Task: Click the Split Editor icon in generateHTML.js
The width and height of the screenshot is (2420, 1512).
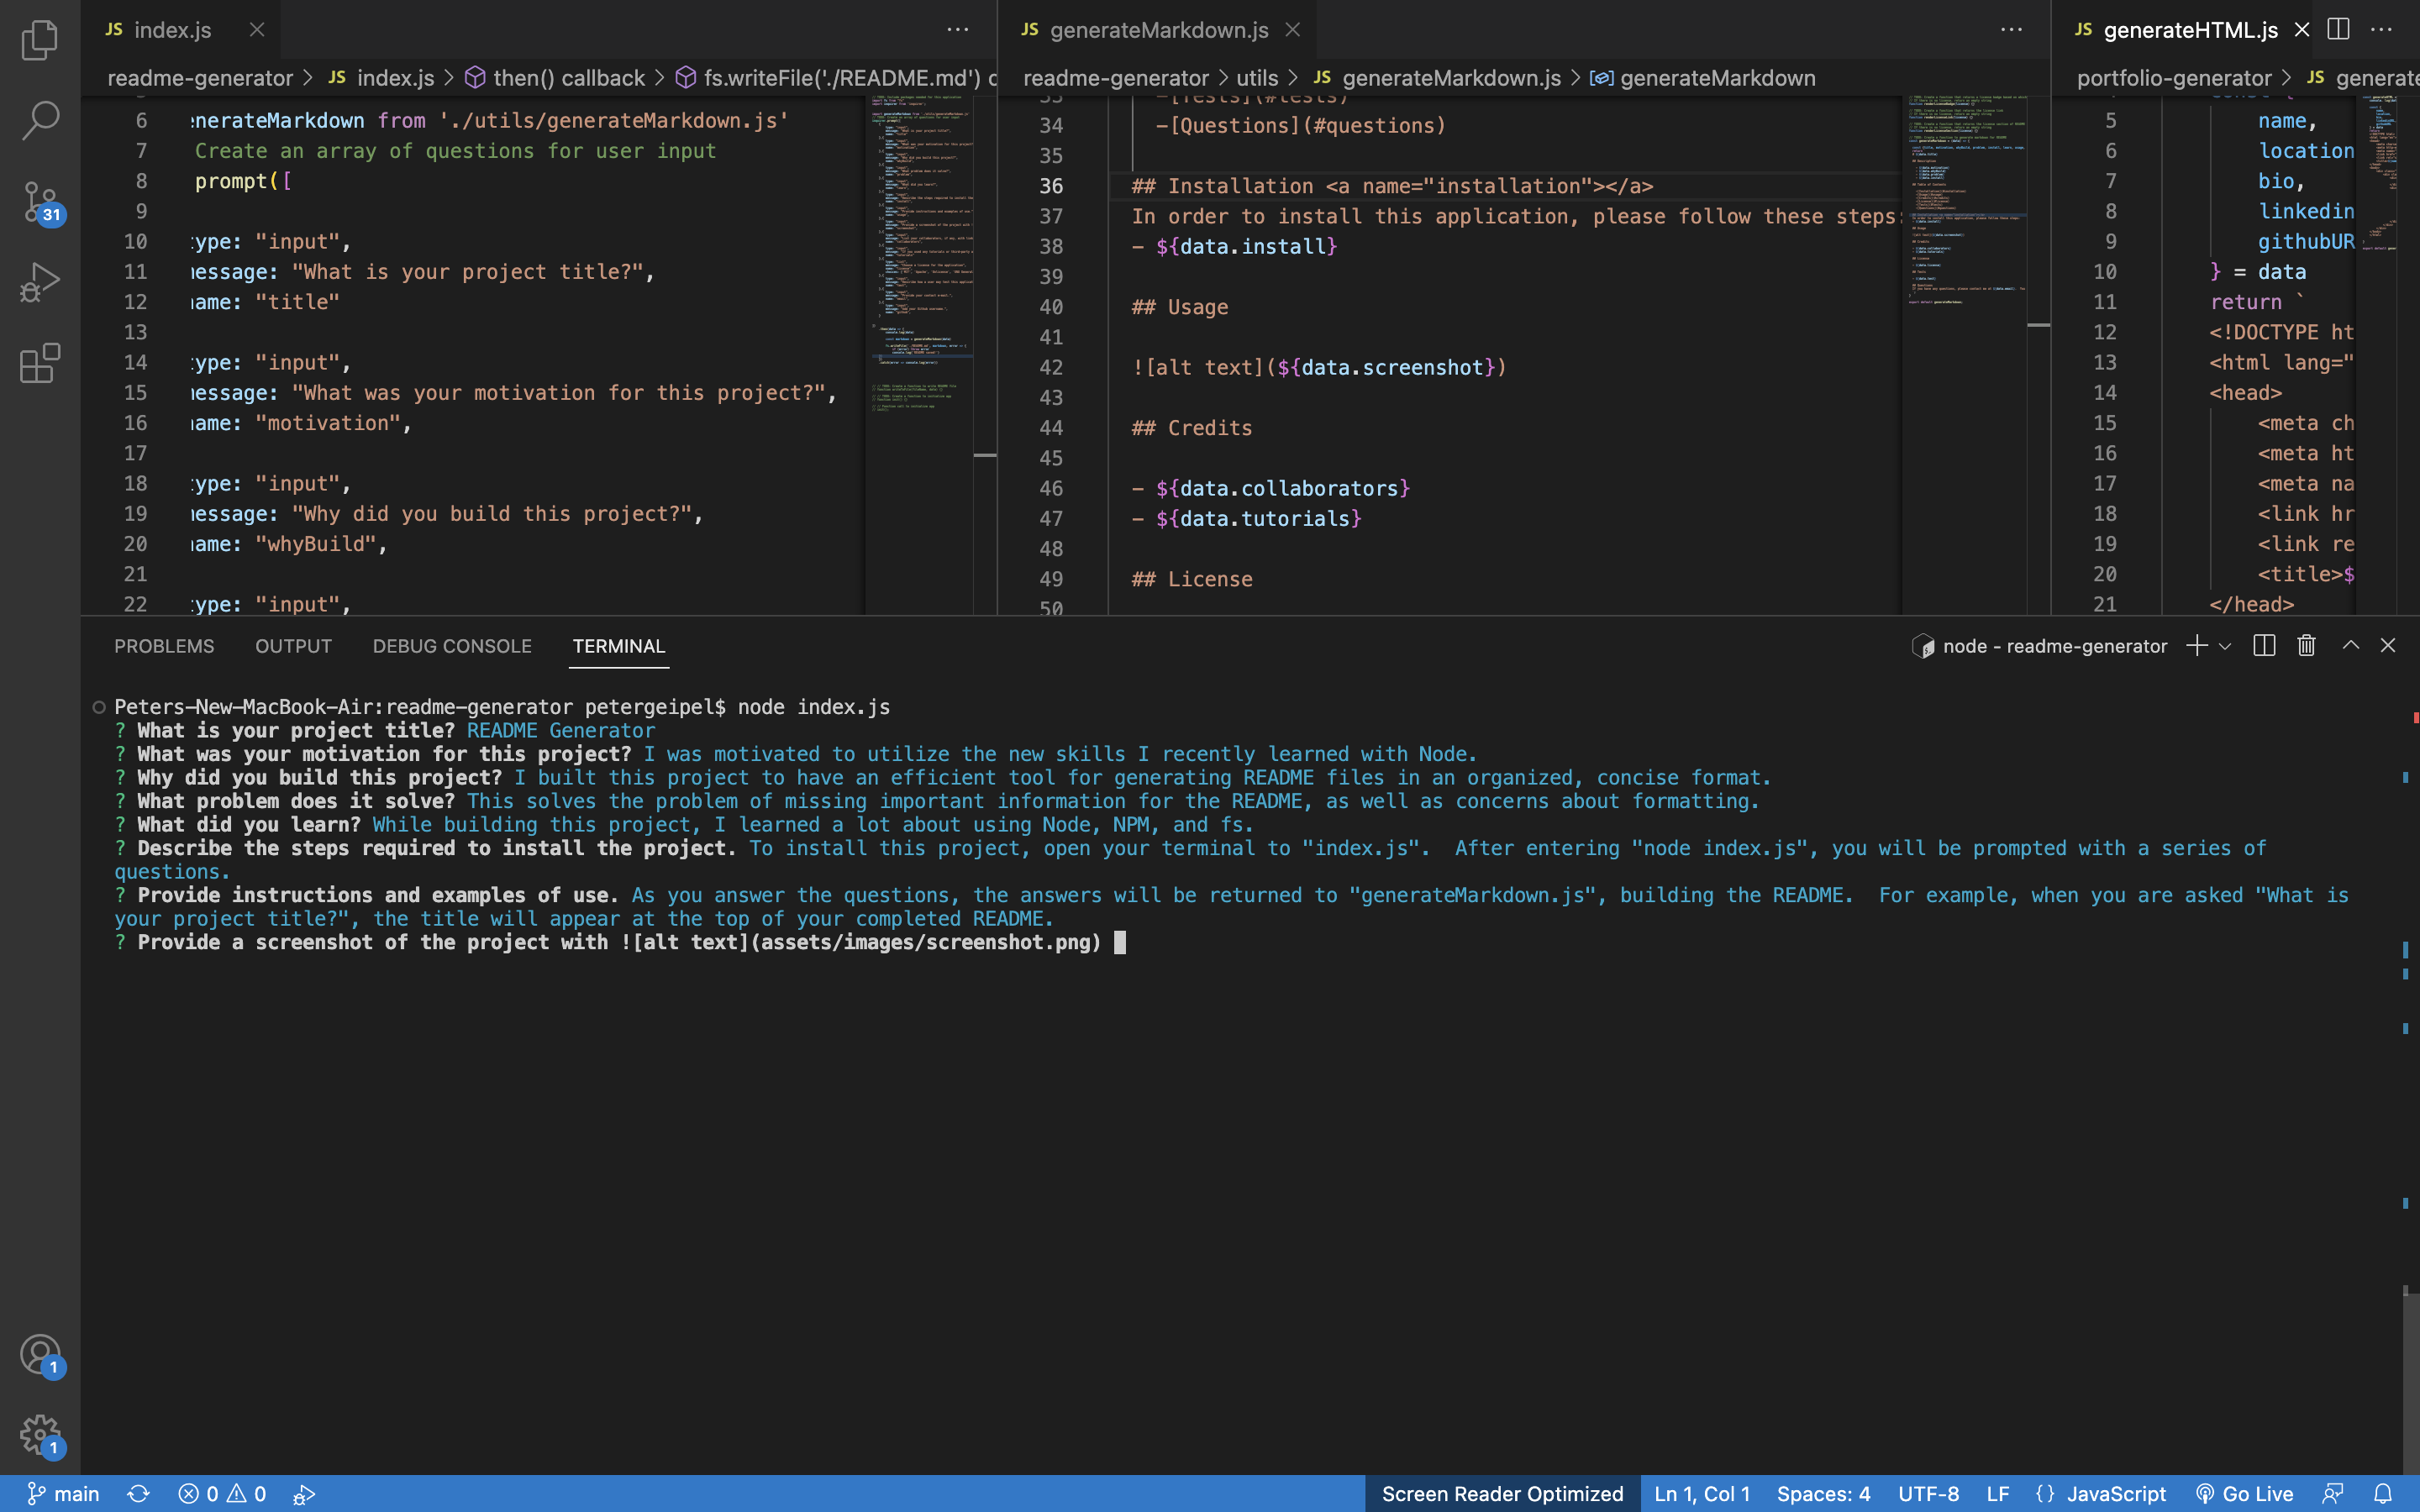Action: point(2340,29)
